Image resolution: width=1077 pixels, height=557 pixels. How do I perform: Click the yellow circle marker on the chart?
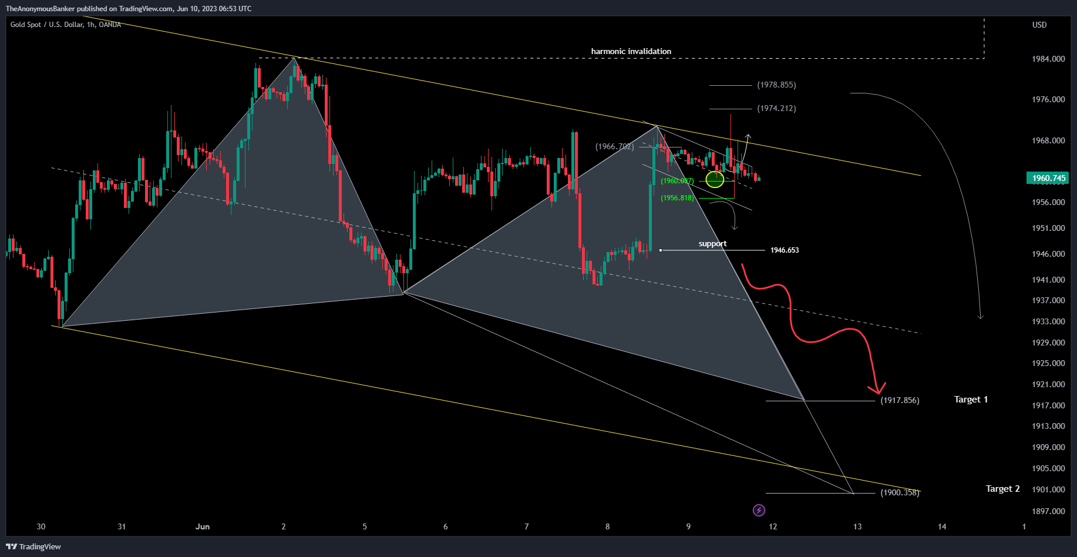coord(715,179)
